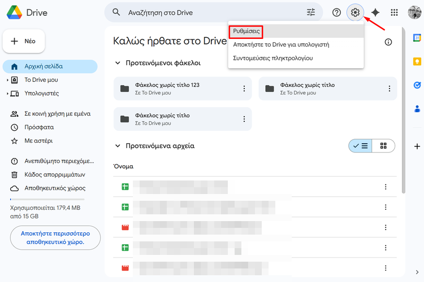
Task: Click the search magnifier icon
Action: [116, 12]
